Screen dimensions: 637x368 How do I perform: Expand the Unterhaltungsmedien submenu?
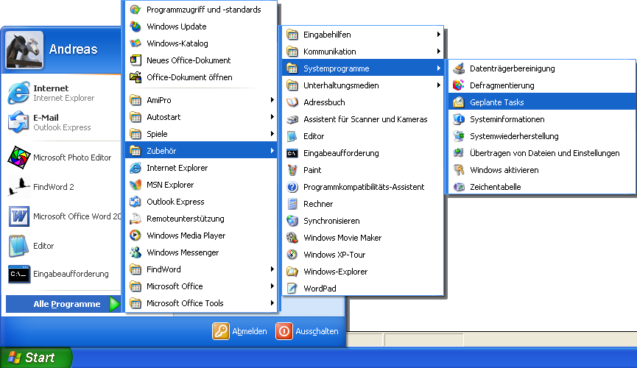(x=362, y=85)
